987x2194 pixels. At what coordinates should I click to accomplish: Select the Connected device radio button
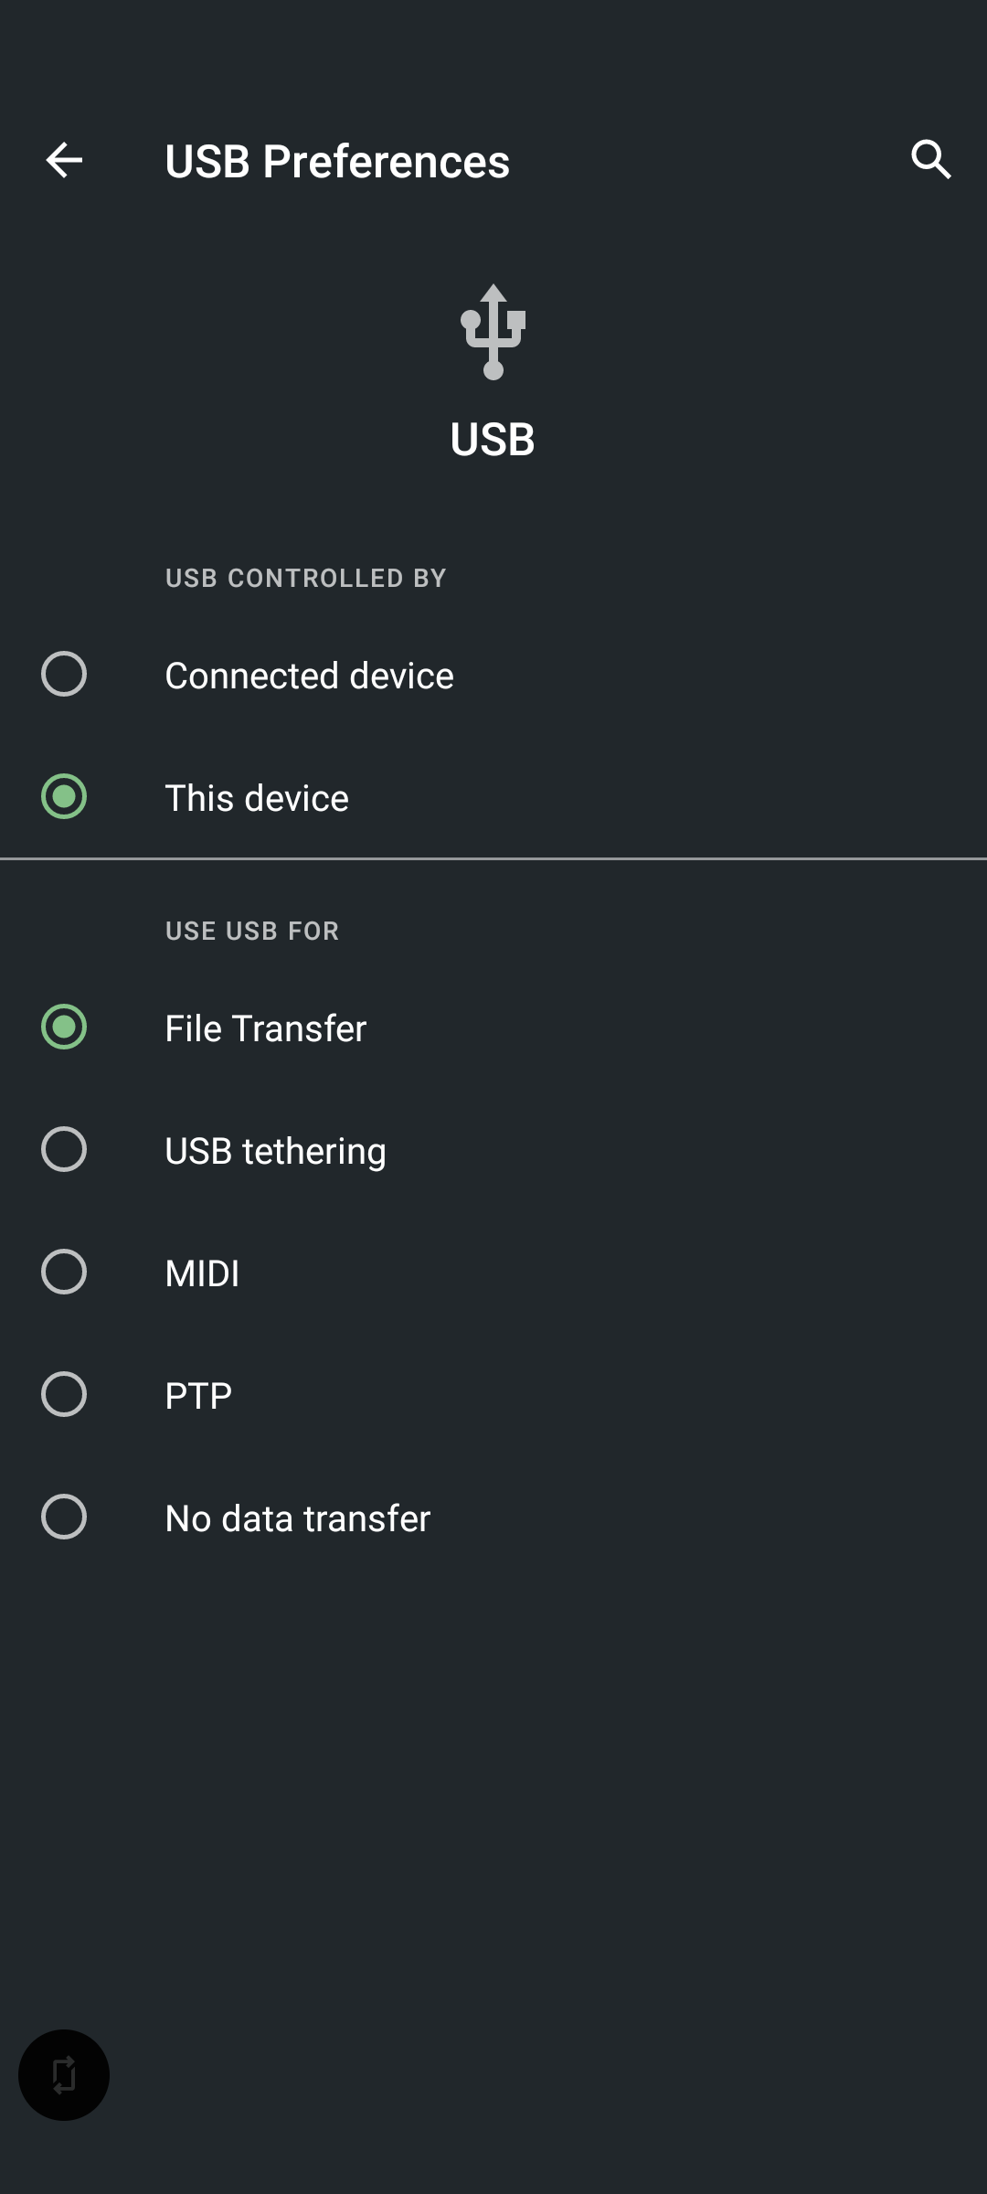click(64, 674)
